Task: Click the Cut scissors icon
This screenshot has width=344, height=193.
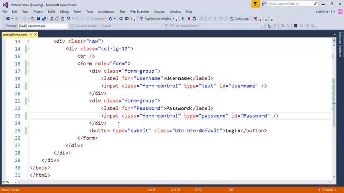Action: pos(52,19)
